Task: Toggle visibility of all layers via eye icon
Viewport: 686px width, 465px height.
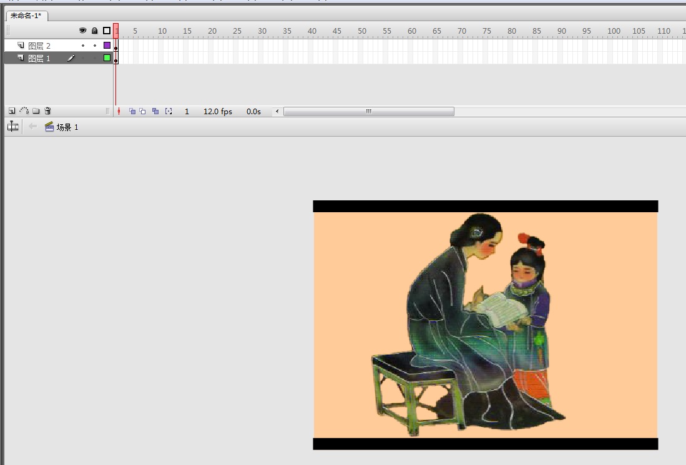Action: click(x=82, y=31)
